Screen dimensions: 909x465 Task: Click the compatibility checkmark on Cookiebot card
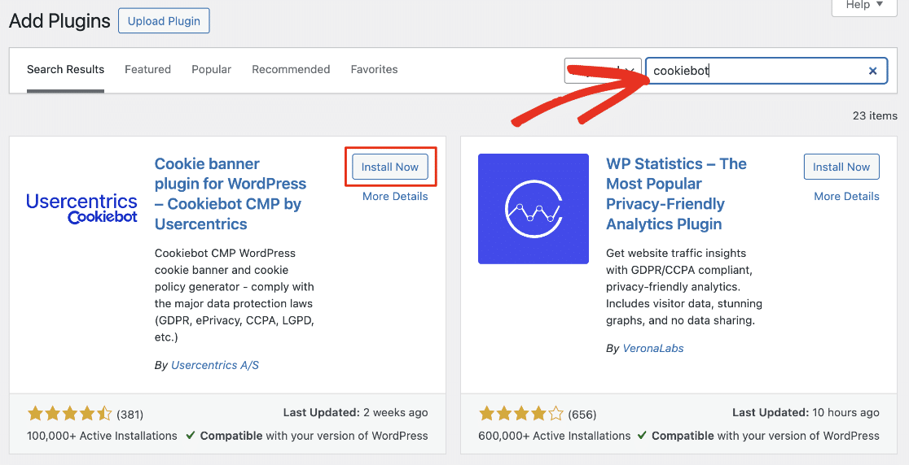[x=190, y=436]
